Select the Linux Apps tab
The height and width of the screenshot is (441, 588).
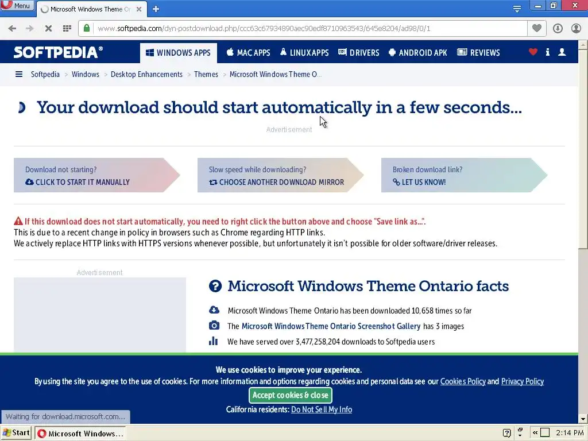click(304, 53)
